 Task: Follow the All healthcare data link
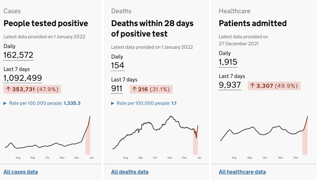(242, 172)
